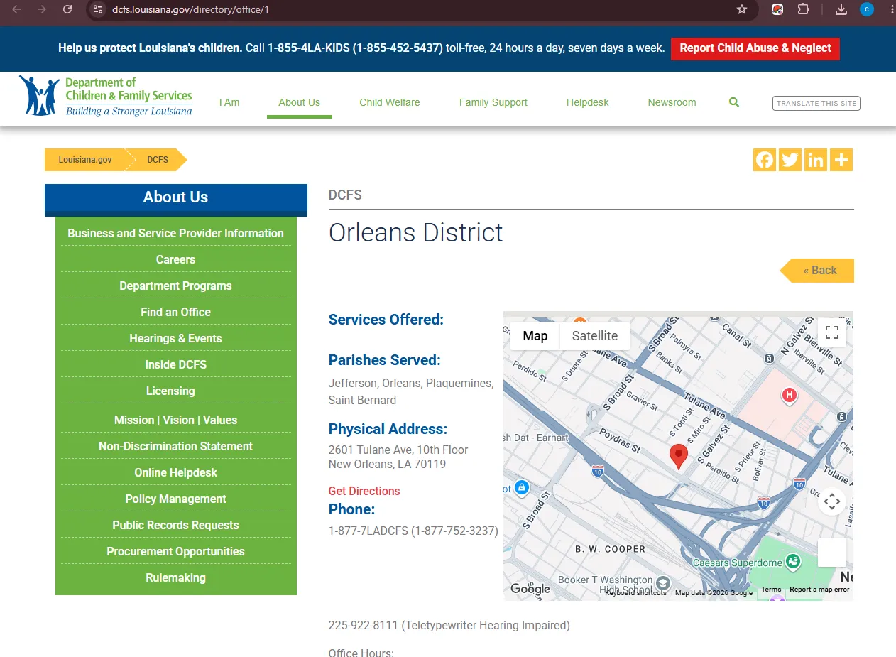Open Non-Discrimination Statement link
This screenshot has height=657, width=896.
175,446
